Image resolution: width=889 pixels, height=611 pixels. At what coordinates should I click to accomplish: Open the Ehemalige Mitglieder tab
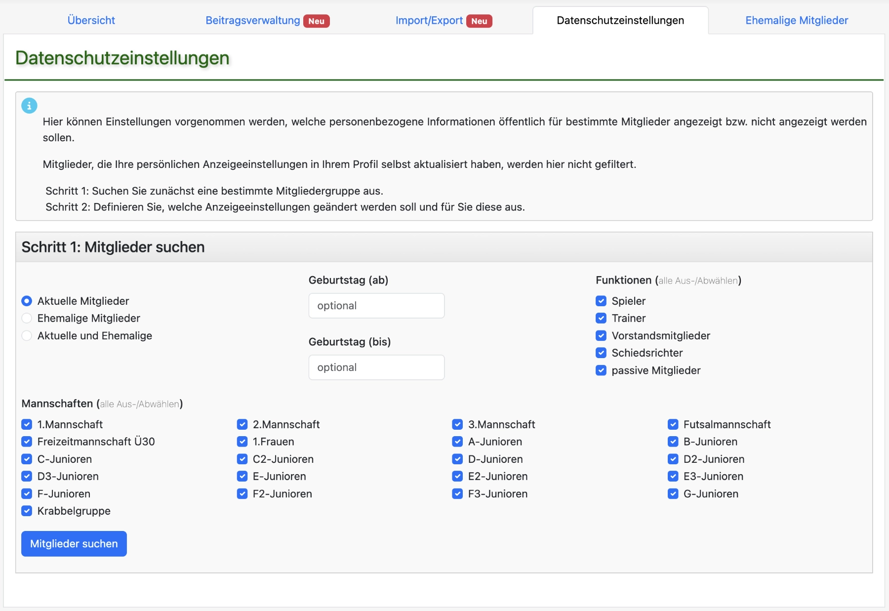coord(797,20)
